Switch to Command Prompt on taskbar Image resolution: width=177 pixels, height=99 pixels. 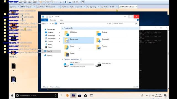(92, 95)
